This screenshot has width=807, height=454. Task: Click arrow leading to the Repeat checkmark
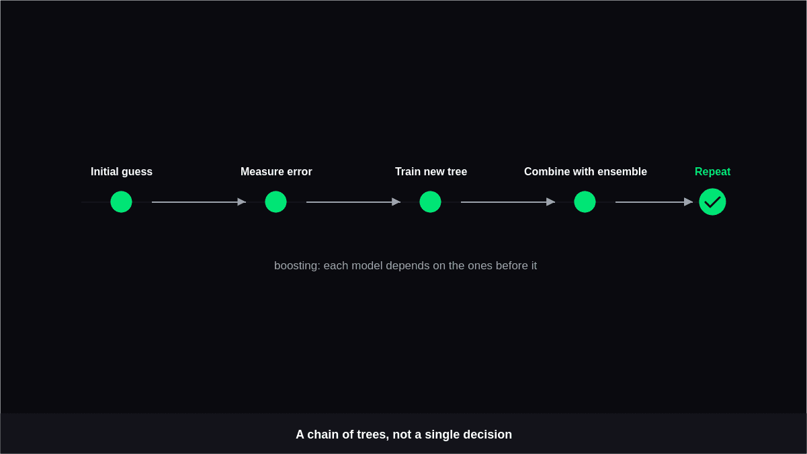654,201
